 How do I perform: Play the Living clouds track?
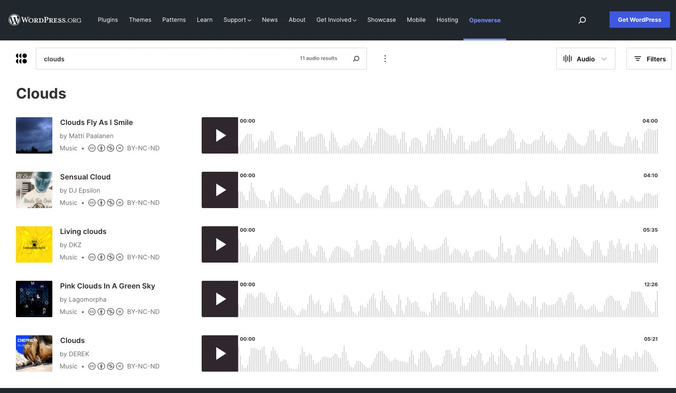click(220, 244)
